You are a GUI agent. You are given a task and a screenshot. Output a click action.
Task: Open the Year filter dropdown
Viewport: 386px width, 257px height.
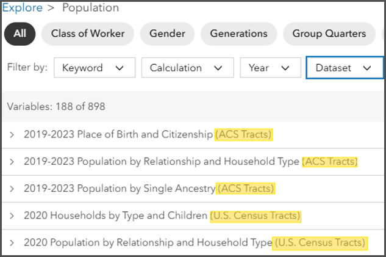[271, 68]
